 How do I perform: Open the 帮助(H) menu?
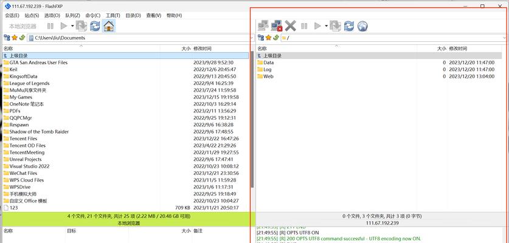click(174, 15)
